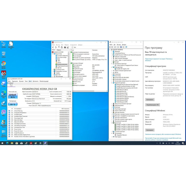Select Google Chrome desktop shortcut
This screenshot has width=186, height=186.
[3, 65]
